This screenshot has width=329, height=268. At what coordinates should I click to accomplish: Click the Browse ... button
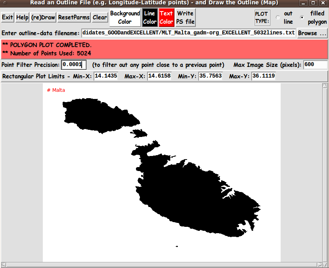tap(312, 33)
